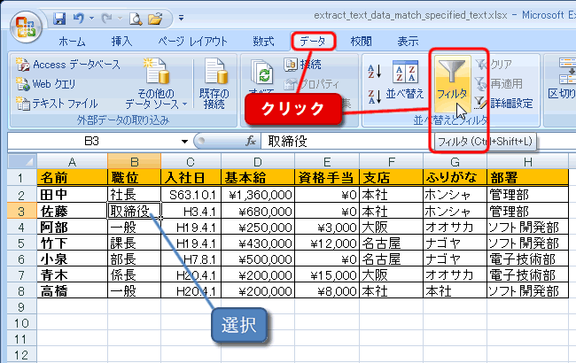Screen dimensions: 576x363
Task: Click cell 入社日 header
Action: (x=191, y=178)
